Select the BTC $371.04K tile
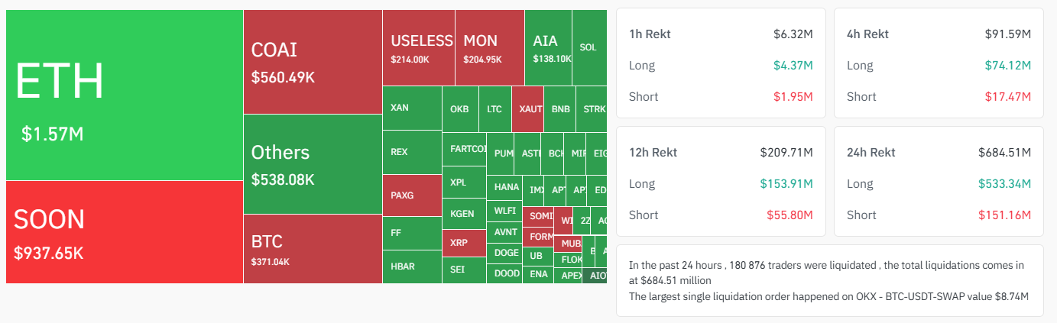This screenshot has height=323, width=1057. (313, 249)
